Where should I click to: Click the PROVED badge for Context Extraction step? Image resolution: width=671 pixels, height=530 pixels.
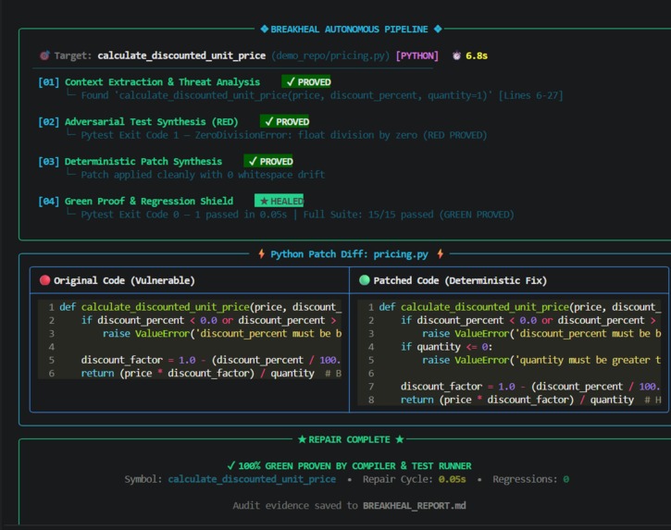click(308, 81)
